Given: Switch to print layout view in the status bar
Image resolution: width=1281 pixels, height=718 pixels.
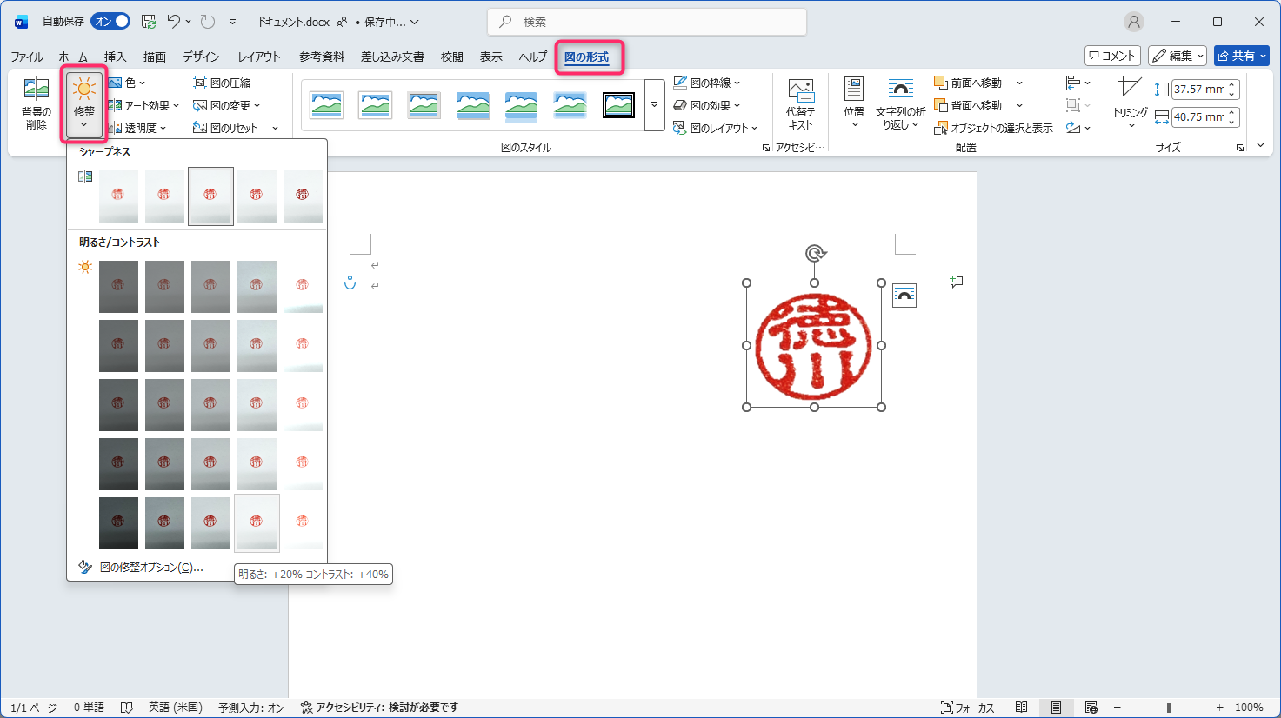Looking at the screenshot, I should pos(1056,708).
